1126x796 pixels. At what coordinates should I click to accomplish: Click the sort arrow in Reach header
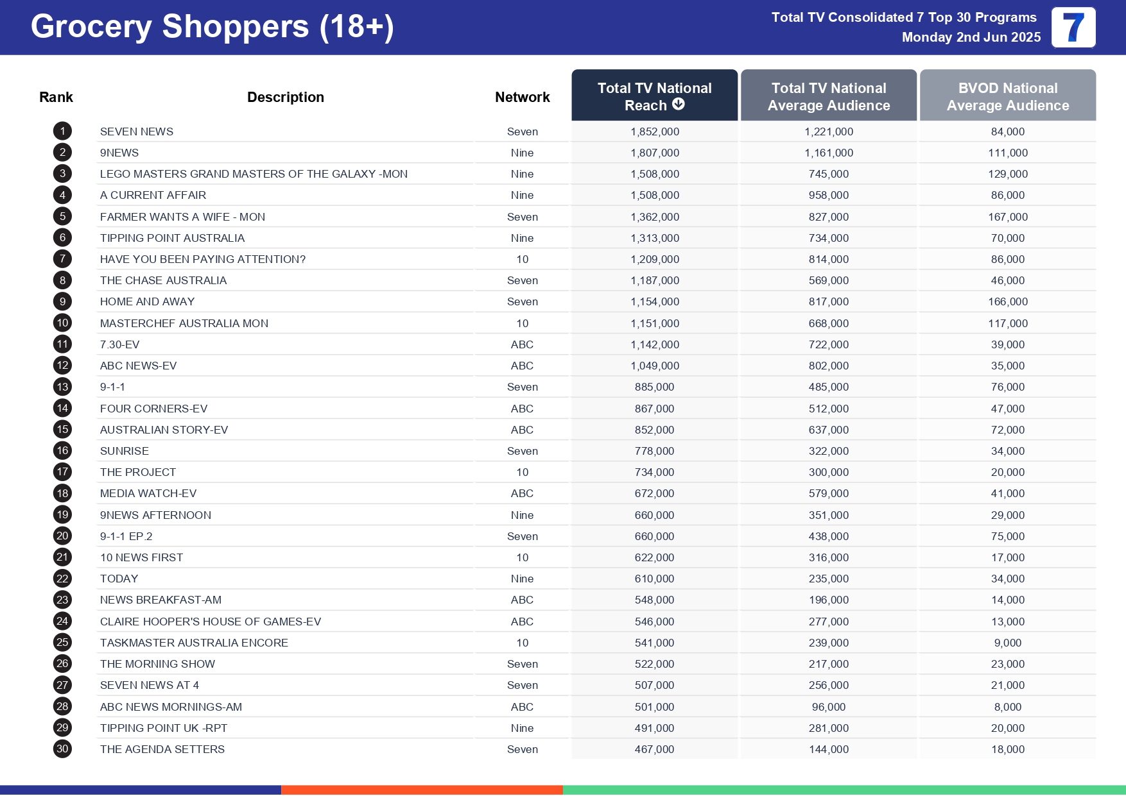[678, 105]
